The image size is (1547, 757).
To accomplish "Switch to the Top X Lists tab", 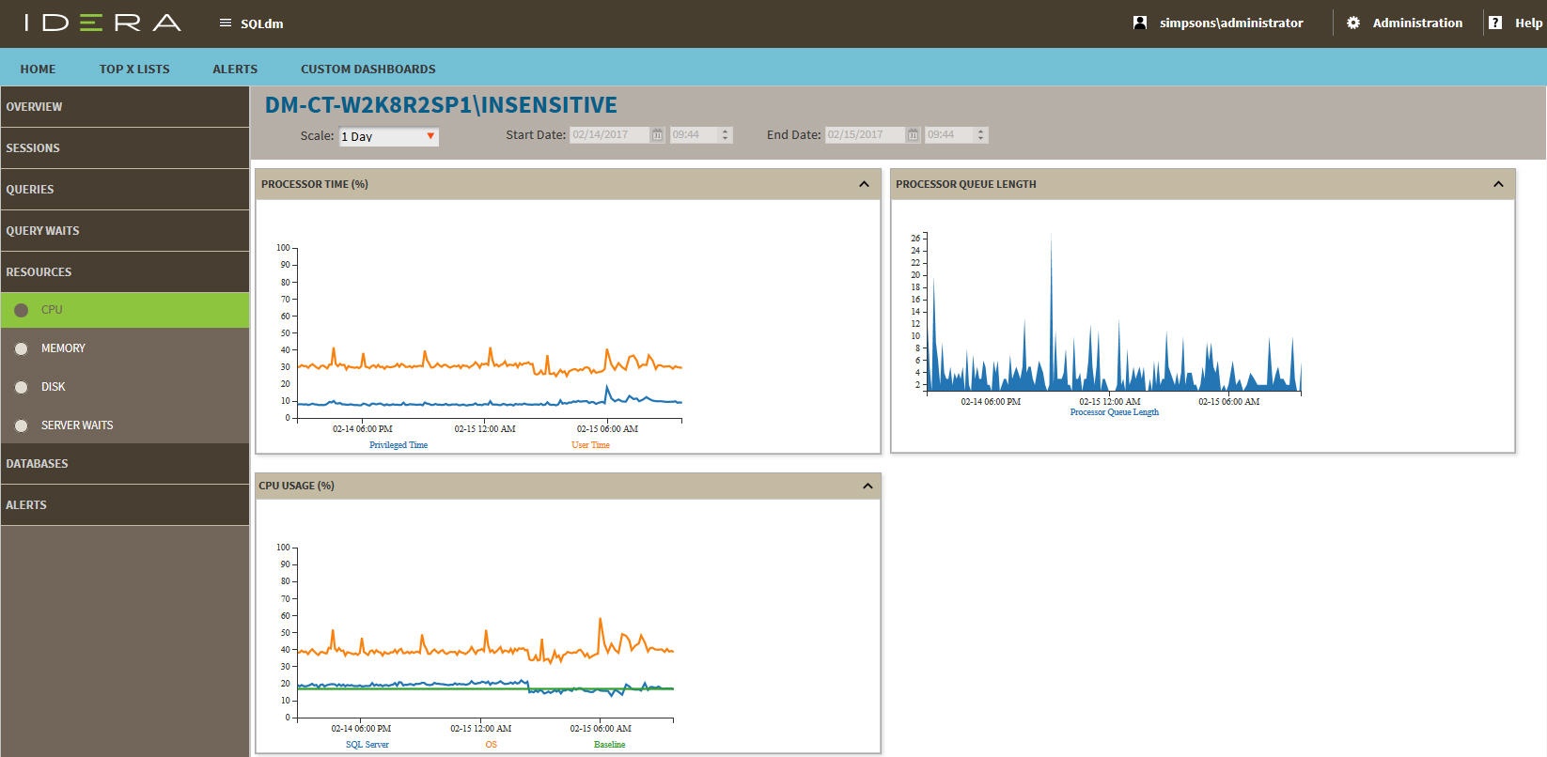I will pyautogui.click(x=134, y=69).
